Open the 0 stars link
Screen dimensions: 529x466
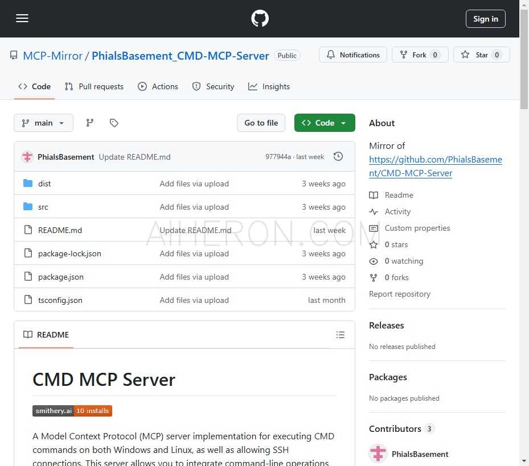(x=396, y=244)
